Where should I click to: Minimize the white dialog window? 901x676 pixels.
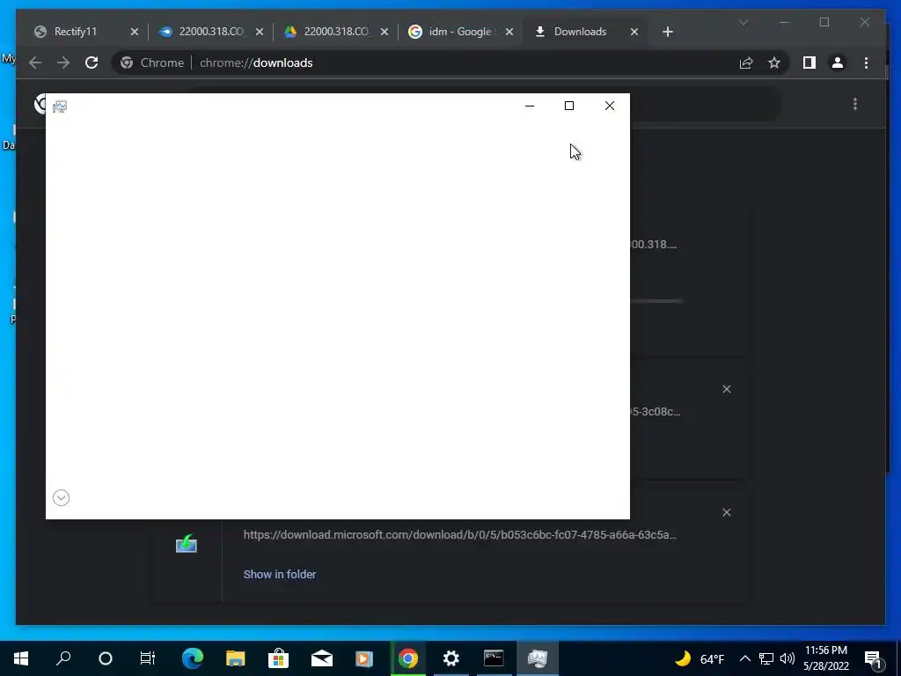[530, 106]
